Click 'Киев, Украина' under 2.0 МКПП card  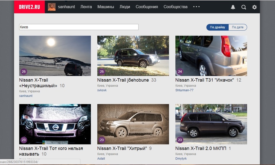click(186, 154)
